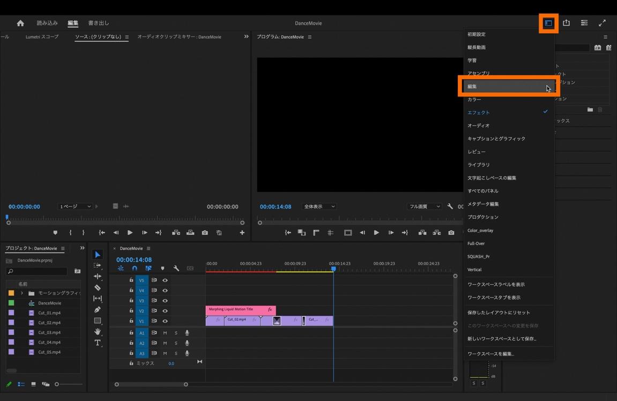Select the Hand tool

(x=98, y=332)
